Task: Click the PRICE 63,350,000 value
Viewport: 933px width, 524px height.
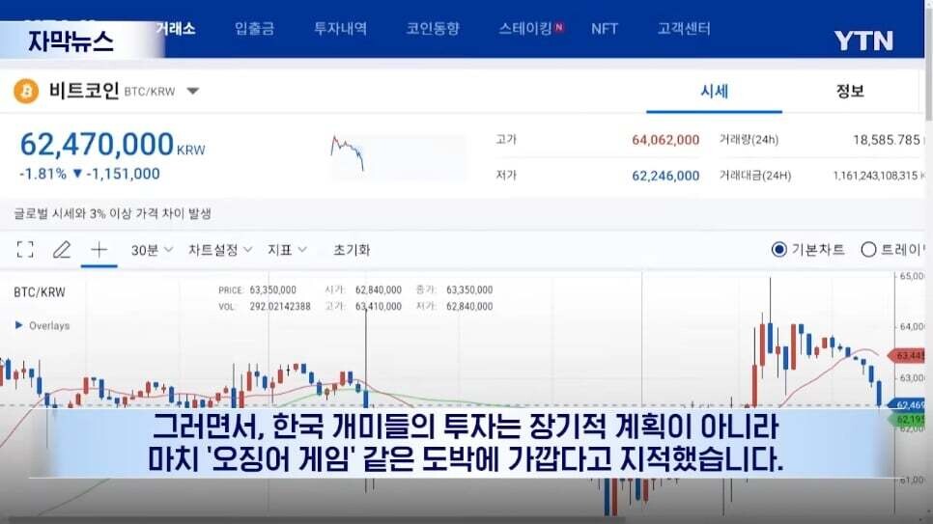Action: (272, 290)
